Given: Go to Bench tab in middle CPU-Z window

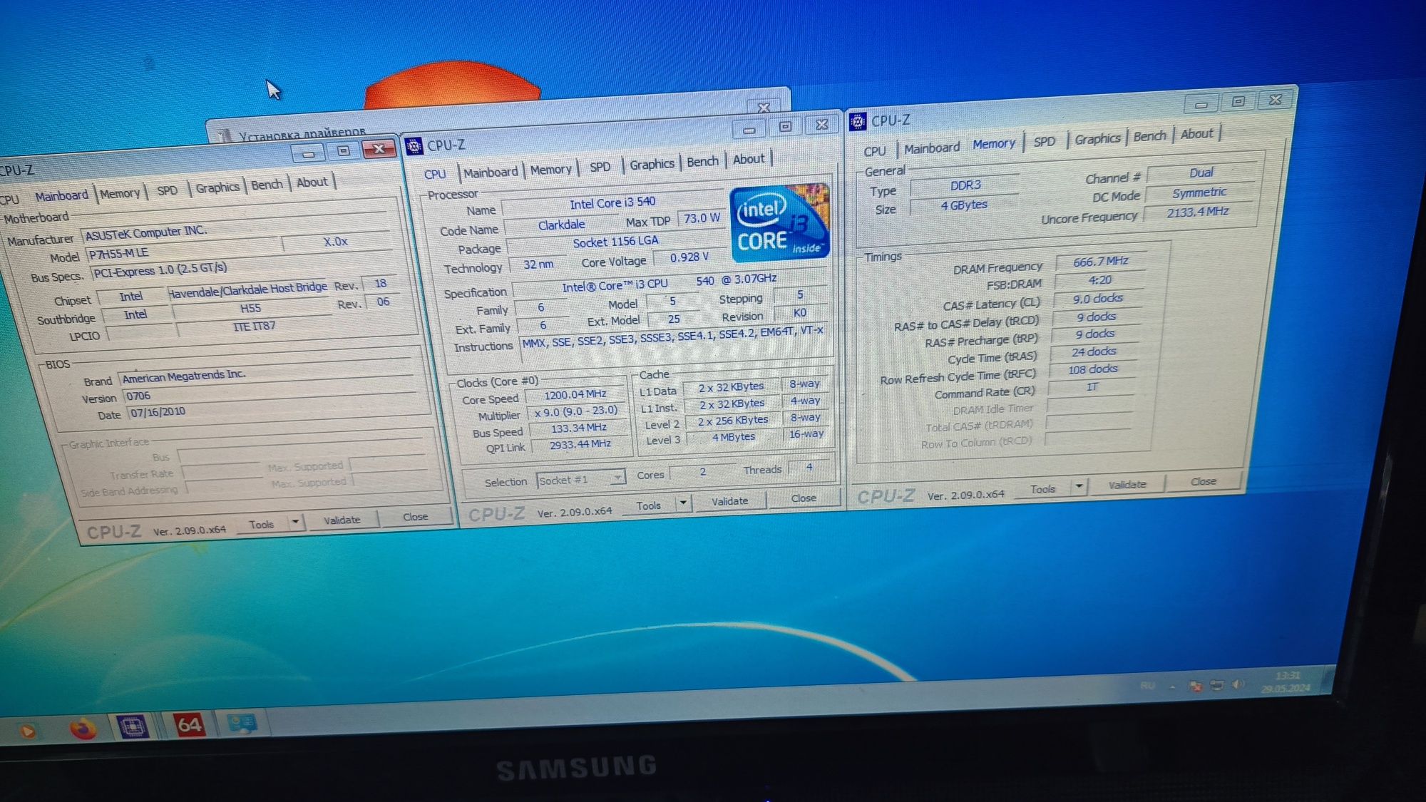Looking at the screenshot, I should [x=702, y=162].
